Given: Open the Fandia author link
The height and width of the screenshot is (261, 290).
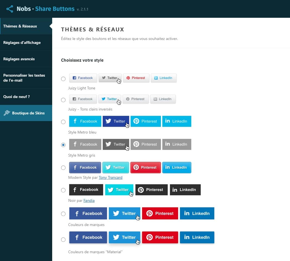Looking at the screenshot, I should (x=89, y=200).
